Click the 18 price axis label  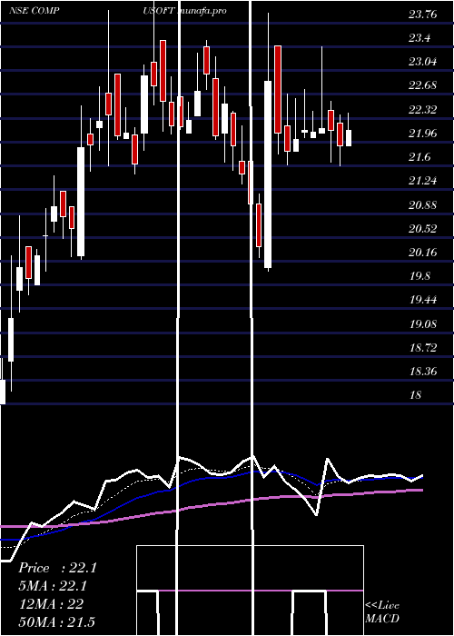[416, 395]
